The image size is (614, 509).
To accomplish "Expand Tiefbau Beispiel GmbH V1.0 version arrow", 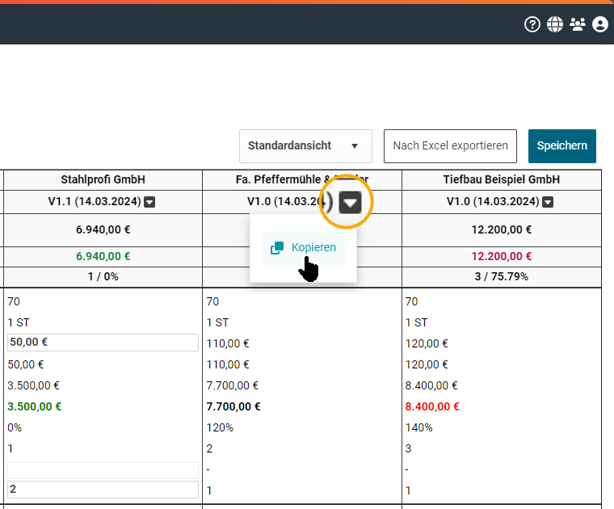I will (x=548, y=202).
